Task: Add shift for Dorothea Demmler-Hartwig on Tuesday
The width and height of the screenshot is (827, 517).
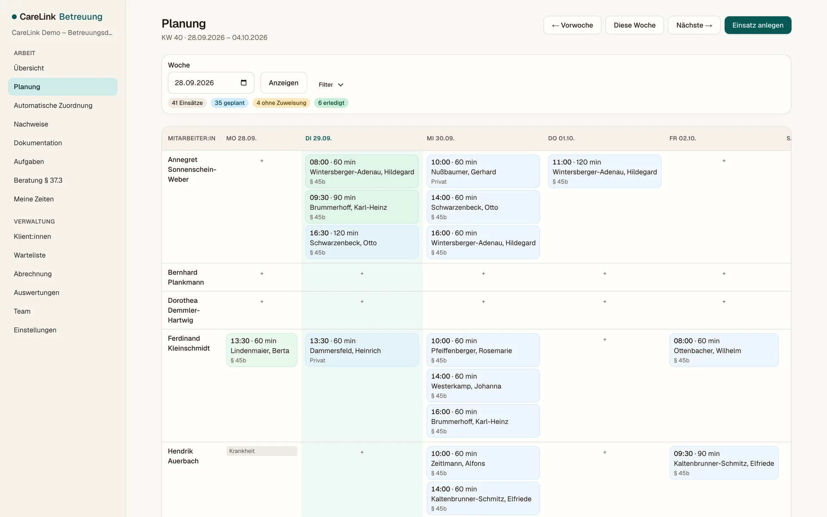Action: click(x=362, y=302)
